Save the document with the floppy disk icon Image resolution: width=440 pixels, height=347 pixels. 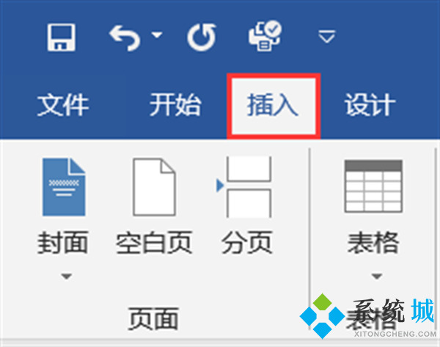coord(61,37)
